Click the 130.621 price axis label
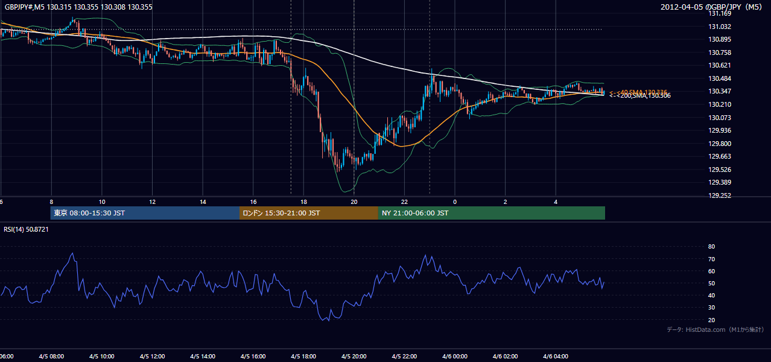 click(x=720, y=66)
